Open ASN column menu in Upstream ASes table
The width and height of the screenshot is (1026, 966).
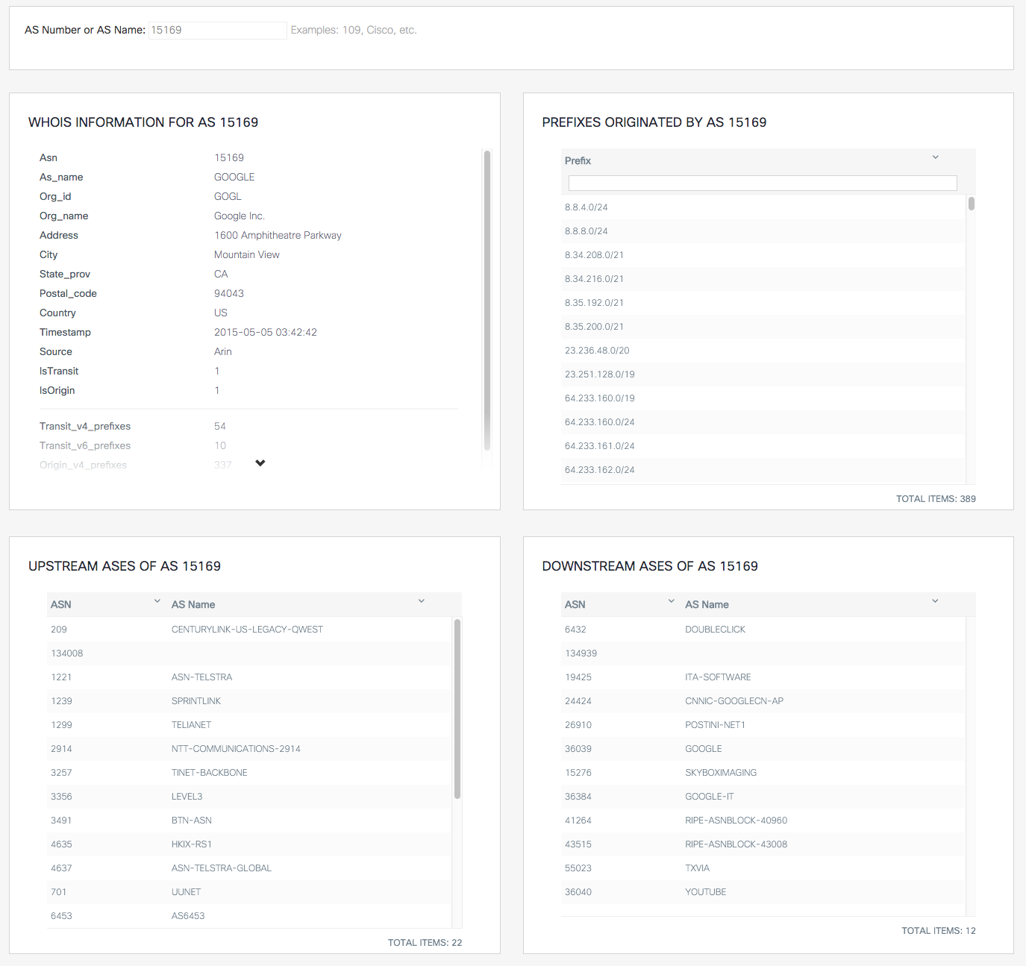(x=157, y=601)
